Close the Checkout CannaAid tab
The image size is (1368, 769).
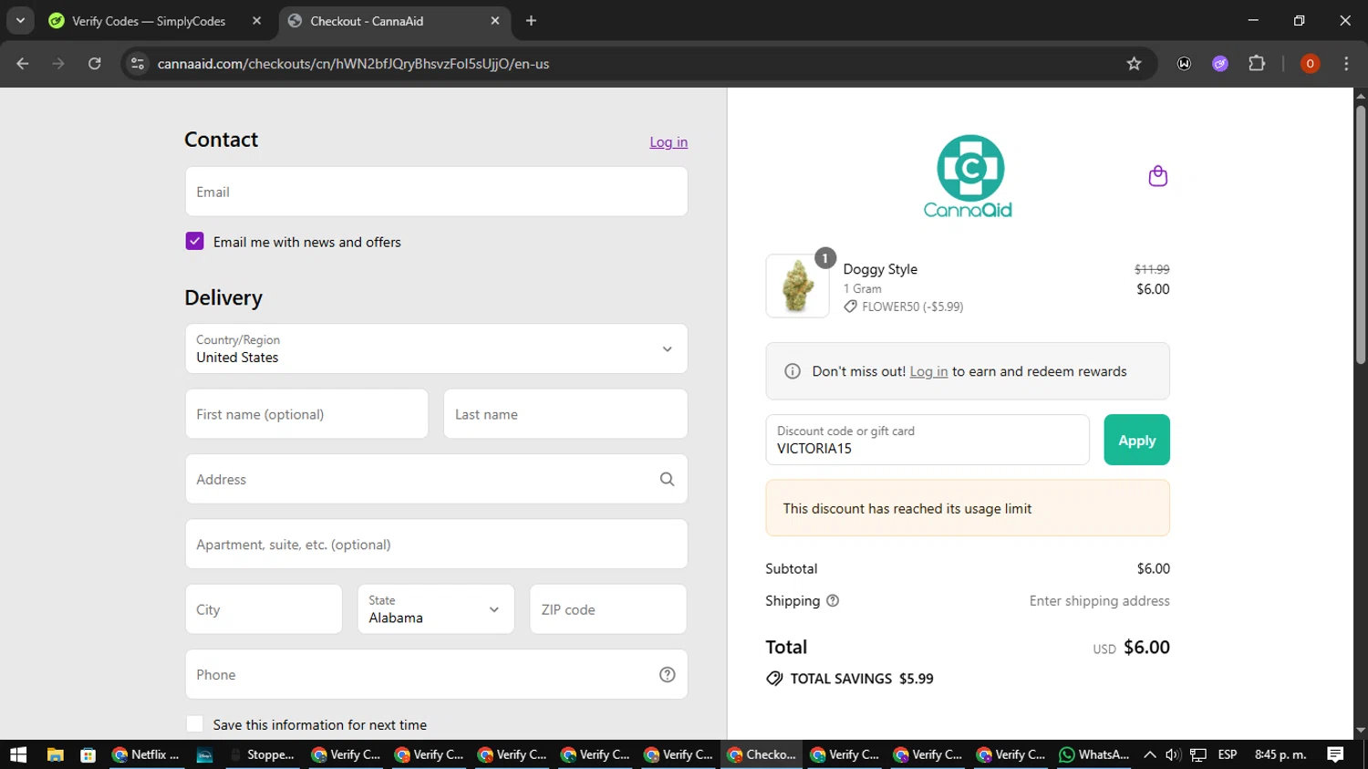(x=495, y=20)
